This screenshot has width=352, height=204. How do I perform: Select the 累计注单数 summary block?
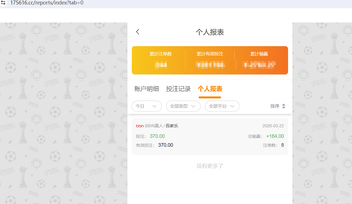pyautogui.click(x=161, y=60)
